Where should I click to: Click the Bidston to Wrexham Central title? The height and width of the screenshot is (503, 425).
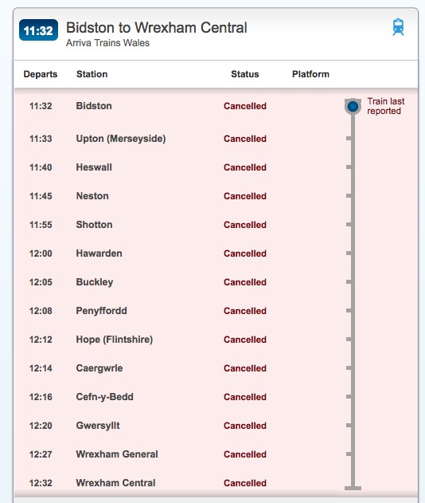[157, 28]
